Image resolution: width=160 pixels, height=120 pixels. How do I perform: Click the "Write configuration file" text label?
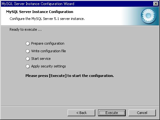pyautogui.click(x=49, y=51)
